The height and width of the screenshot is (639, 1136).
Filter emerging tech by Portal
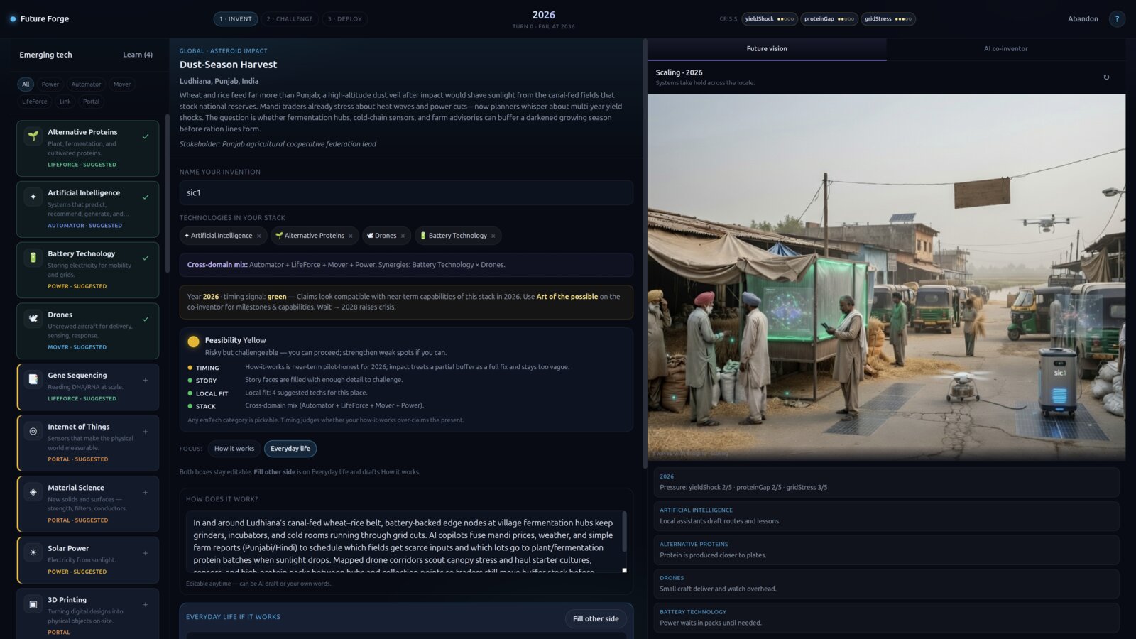click(x=92, y=102)
